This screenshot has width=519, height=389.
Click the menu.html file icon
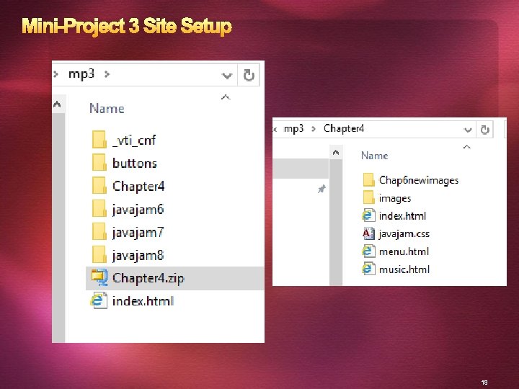(x=368, y=251)
